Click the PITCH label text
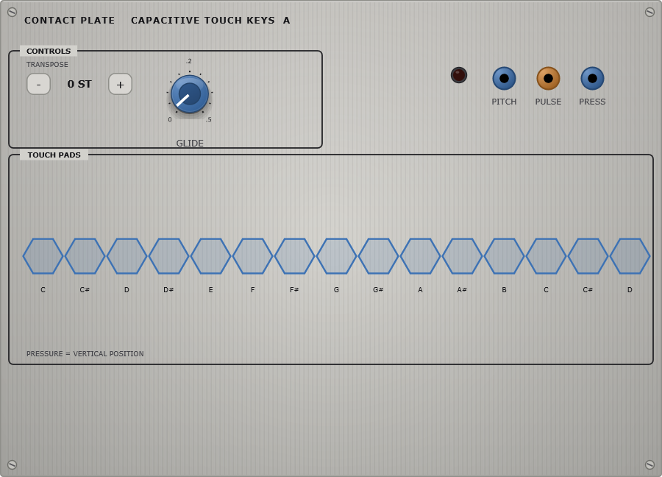This screenshot has height=477, width=662. pyautogui.click(x=504, y=102)
